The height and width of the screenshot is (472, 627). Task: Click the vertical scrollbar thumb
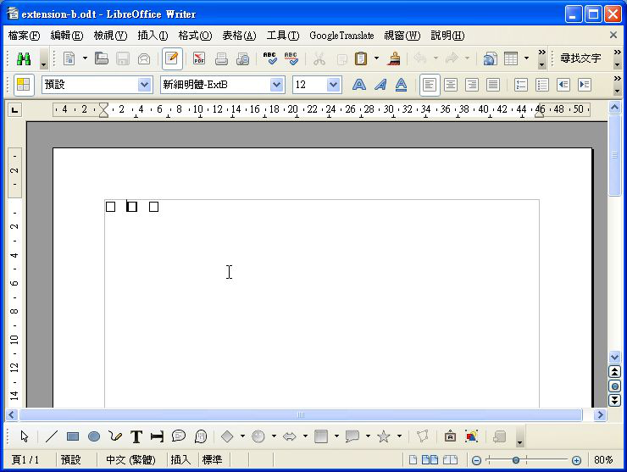(614, 155)
